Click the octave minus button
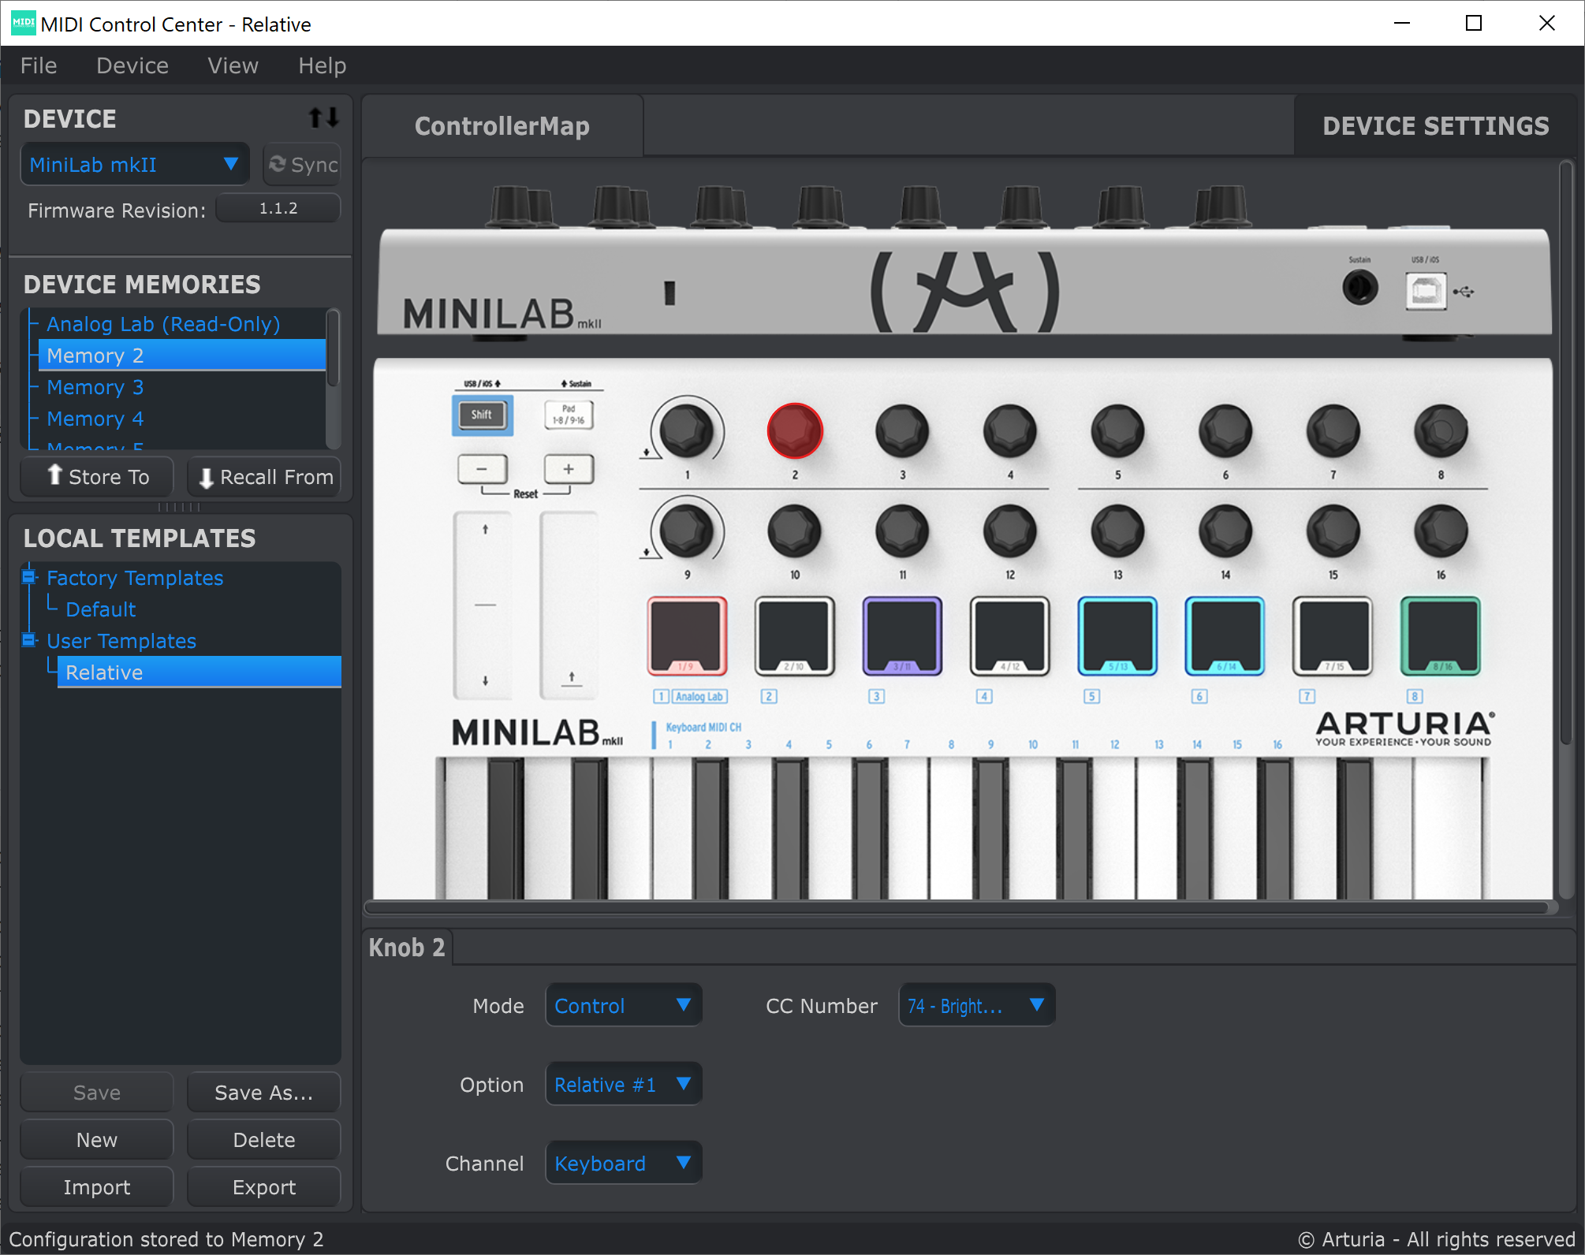The image size is (1585, 1255). [x=482, y=469]
